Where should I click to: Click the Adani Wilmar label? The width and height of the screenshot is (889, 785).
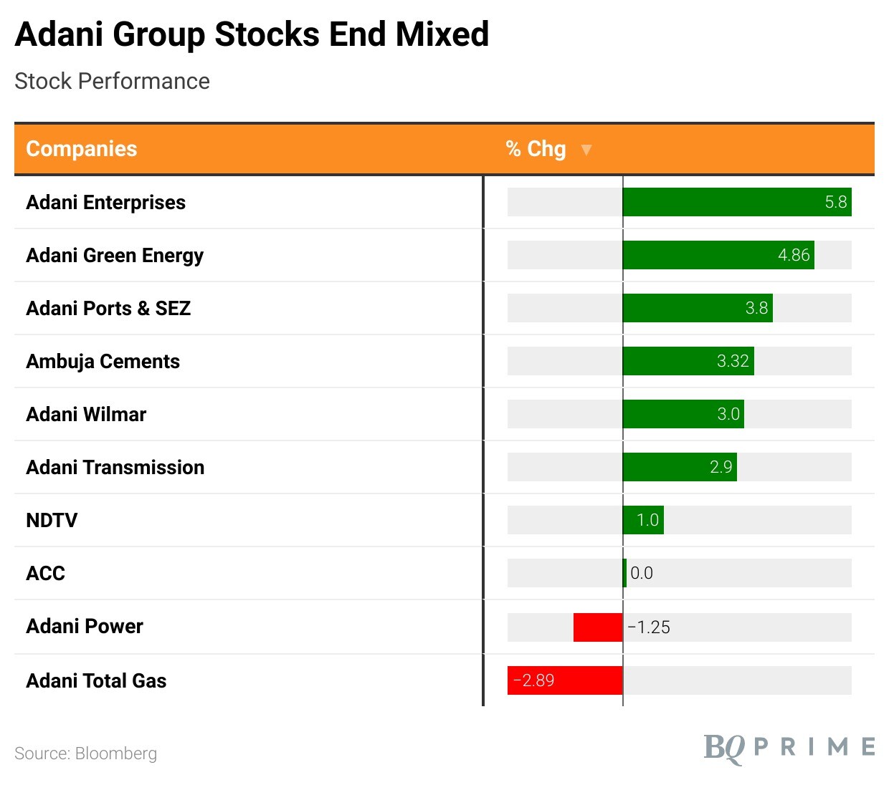(x=86, y=415)
